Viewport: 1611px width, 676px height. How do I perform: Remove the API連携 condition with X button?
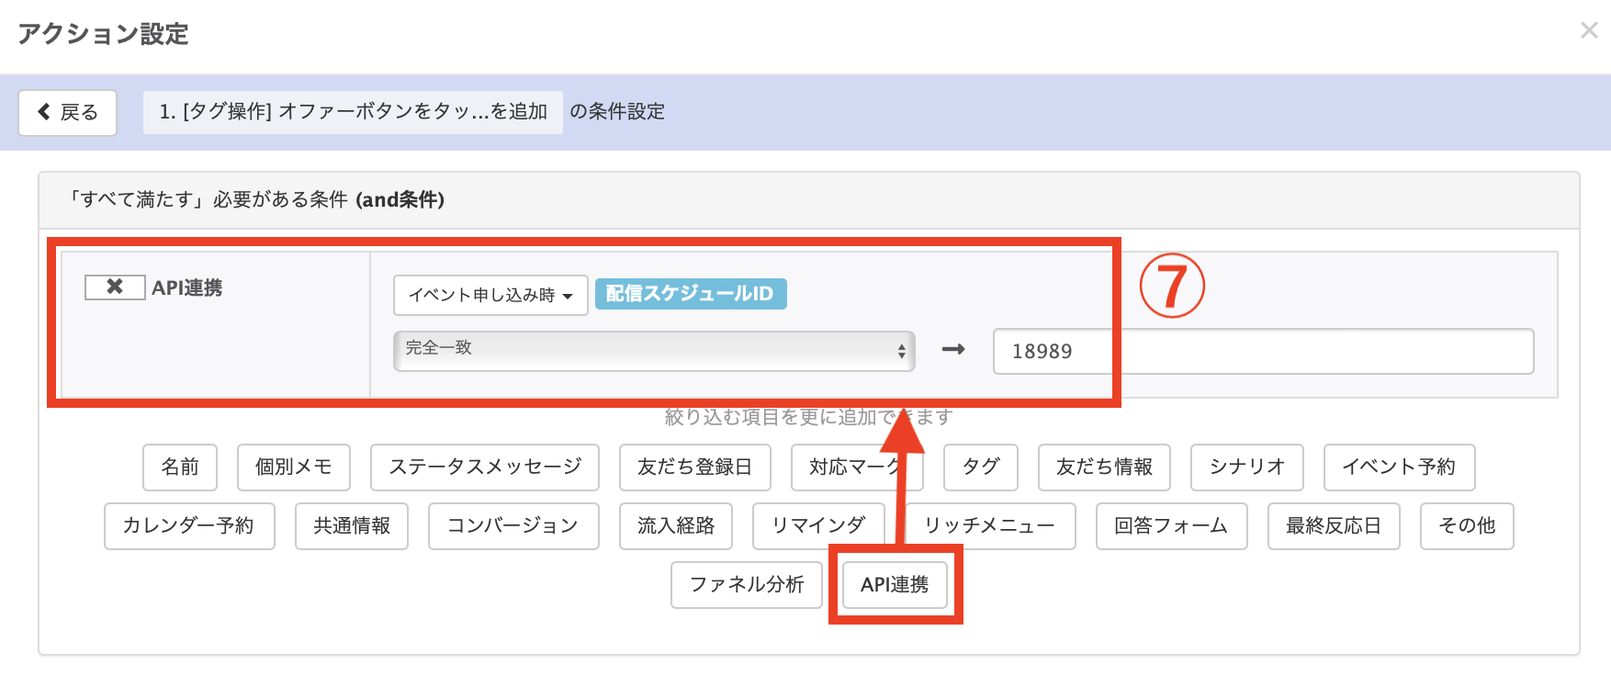pos(115,287)
